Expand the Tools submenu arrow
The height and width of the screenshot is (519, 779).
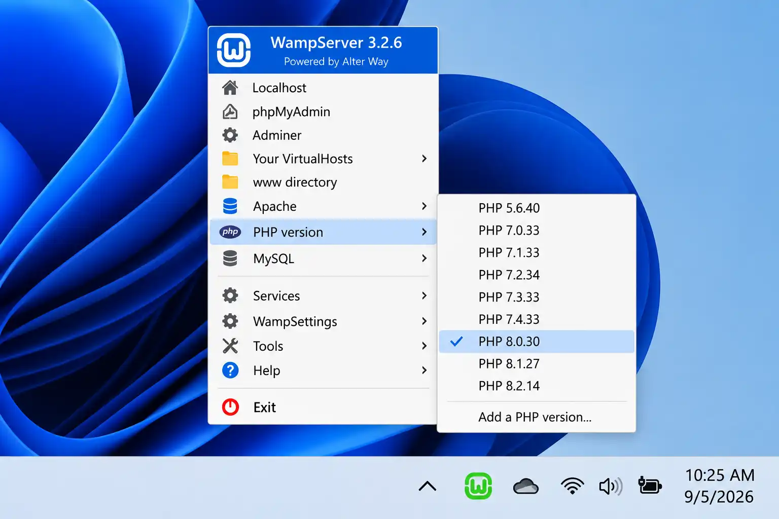[x=424, y=346]
